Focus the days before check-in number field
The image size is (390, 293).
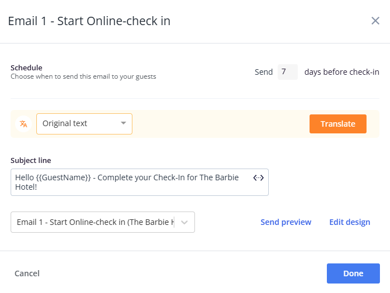(x=287, y=72)
